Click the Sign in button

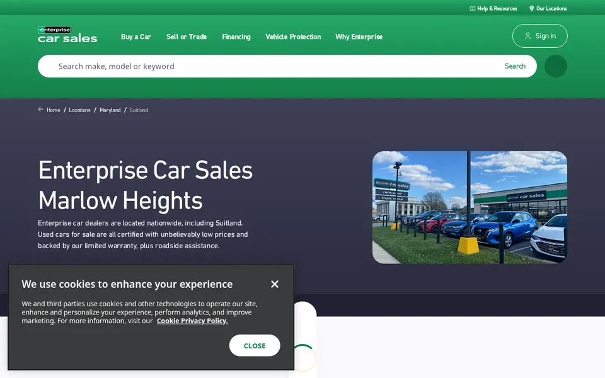tap(540, 36)
